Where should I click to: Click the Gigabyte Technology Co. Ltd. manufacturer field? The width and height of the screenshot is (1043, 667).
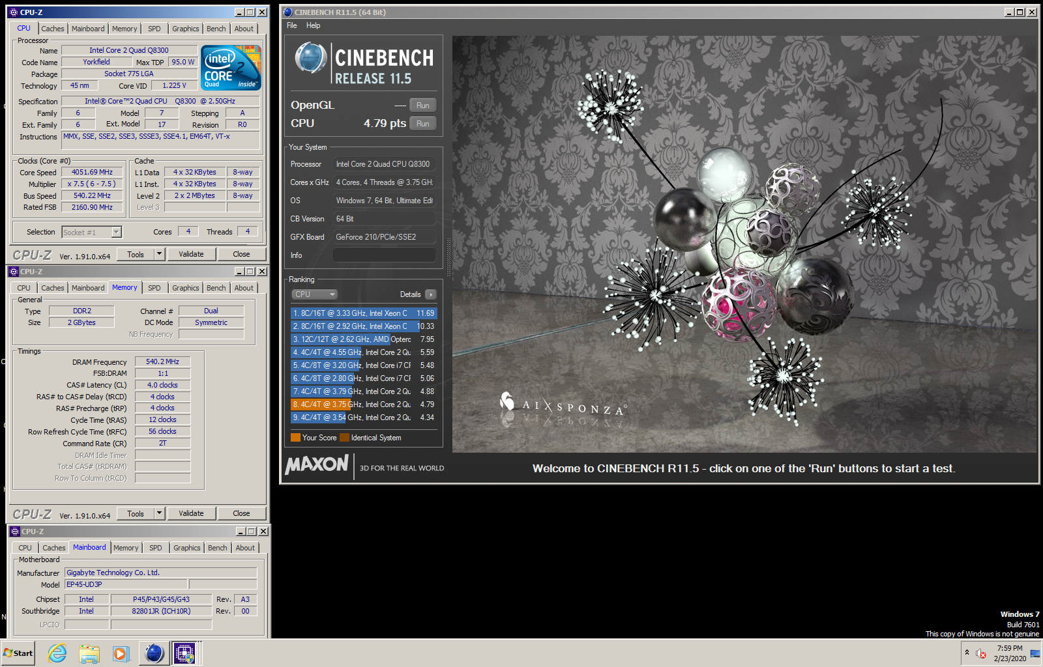[161, 573]
